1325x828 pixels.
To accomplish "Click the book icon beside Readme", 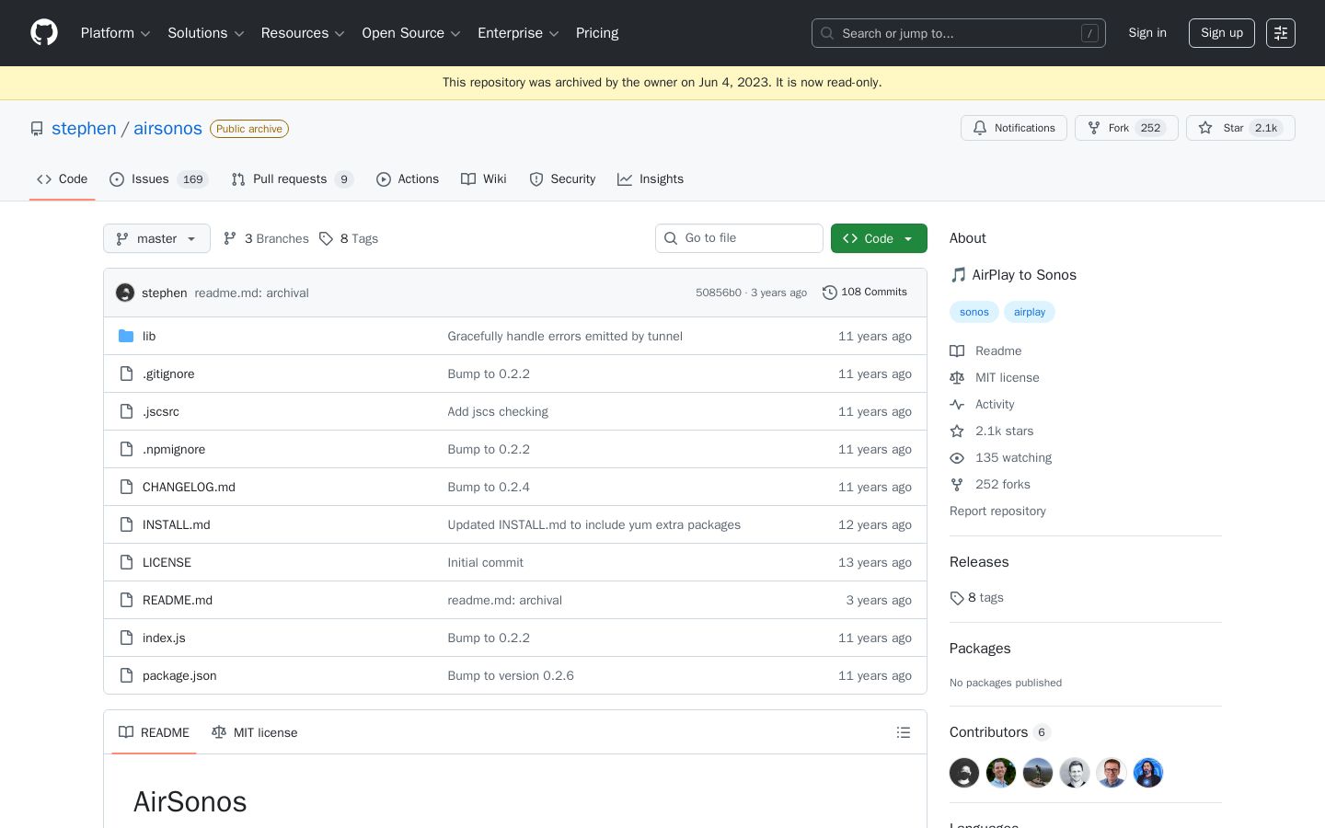I will (957, 351).
